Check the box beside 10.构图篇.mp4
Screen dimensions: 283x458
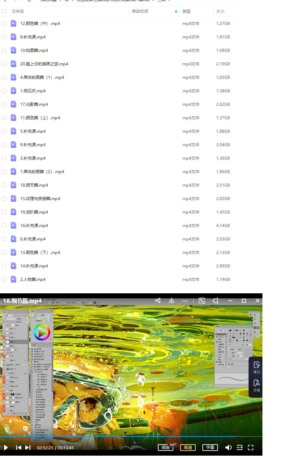click(4, 51)
